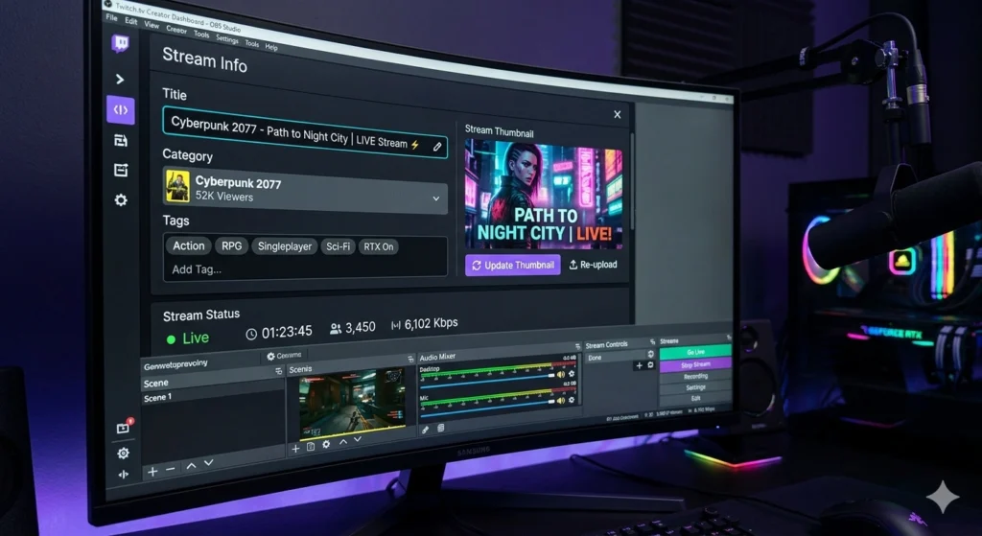Click the stream uptime 01:23:45
The width and height of the screenshot is (982, 536).
pos(279,332)
